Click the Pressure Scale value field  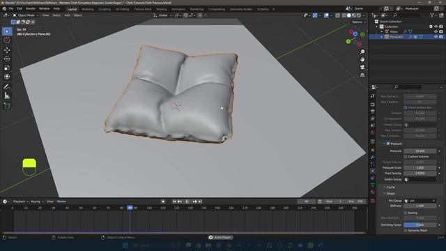[420, 168]
